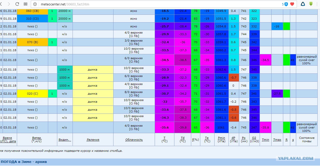Click the Облачность column header link
The width and height of the screenshot is (320, 166).
(134, 140)
